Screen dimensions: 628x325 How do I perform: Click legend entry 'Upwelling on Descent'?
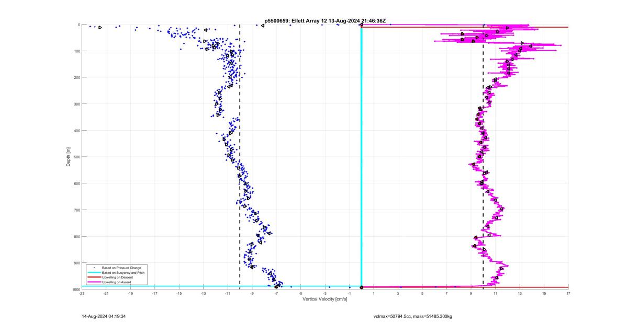pos(118,277)
